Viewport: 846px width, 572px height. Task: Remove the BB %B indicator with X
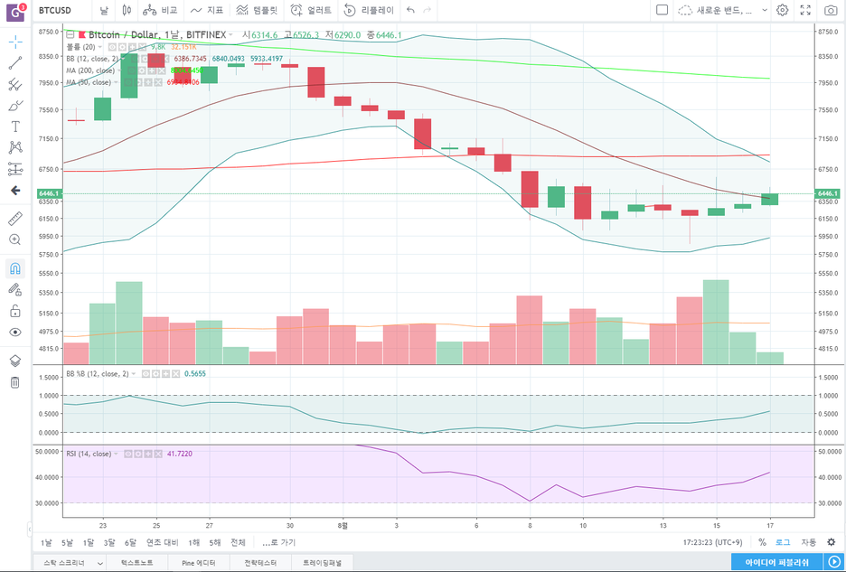click(175, 373)
